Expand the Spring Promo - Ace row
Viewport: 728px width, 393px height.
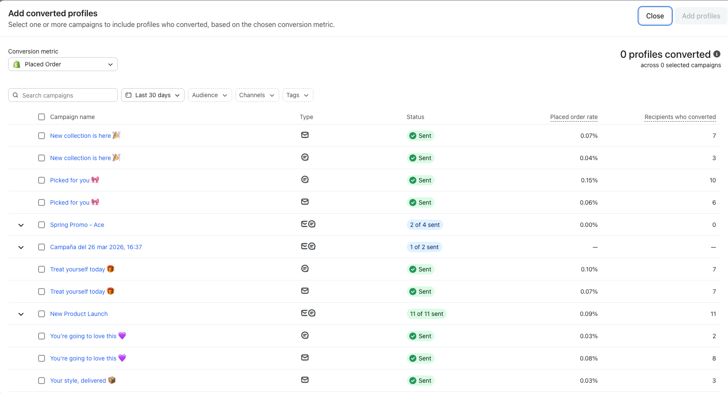pos(21,225)
